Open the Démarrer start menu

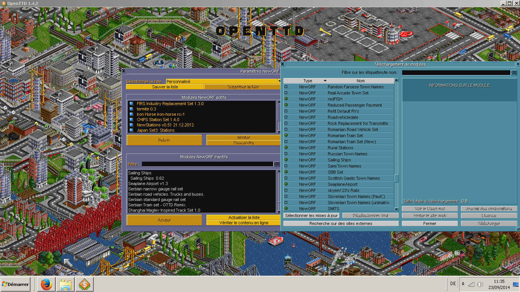(x=16, y=284)
